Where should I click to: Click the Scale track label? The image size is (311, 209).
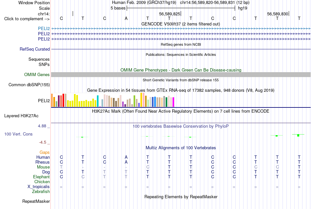point(44,8)
